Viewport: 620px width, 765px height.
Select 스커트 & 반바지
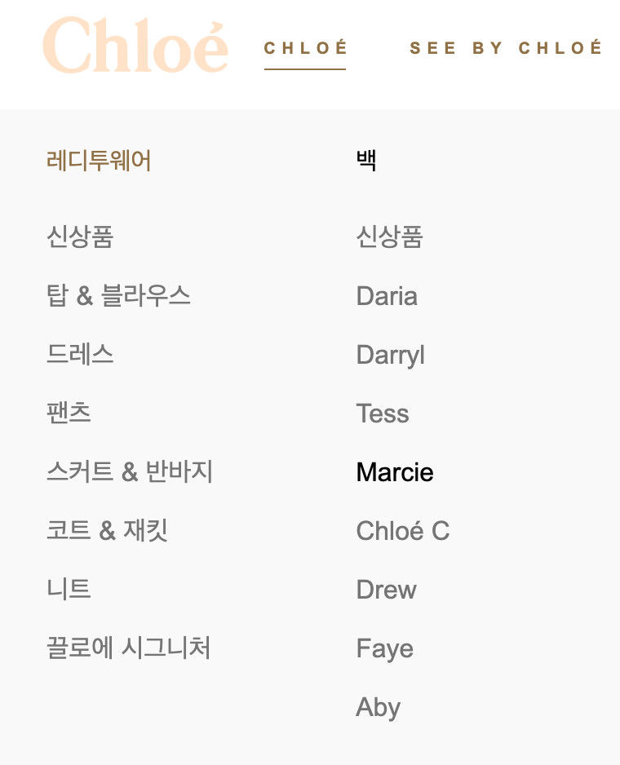click(x=129, y=472)
